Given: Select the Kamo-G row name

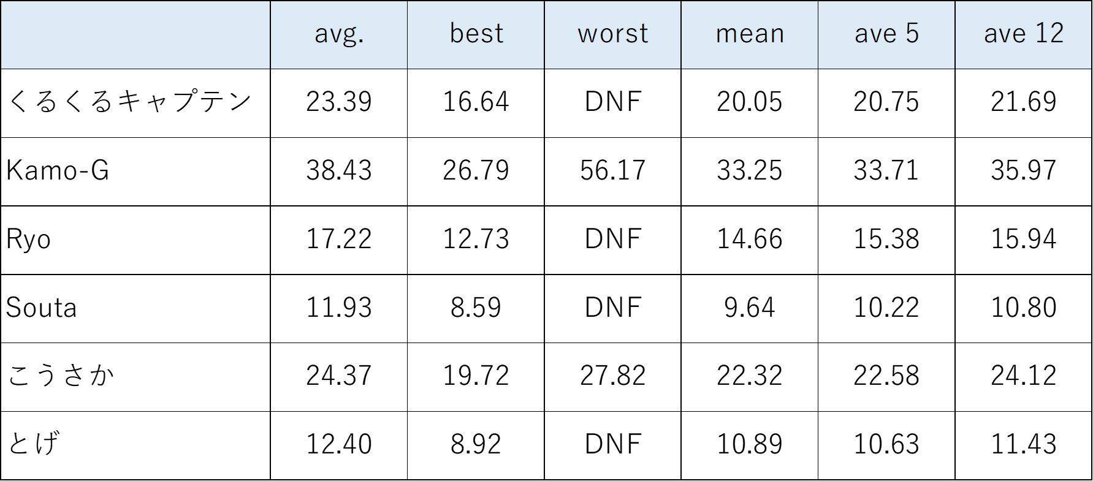Looking at the screenshot, I should [x=58, y=170].
